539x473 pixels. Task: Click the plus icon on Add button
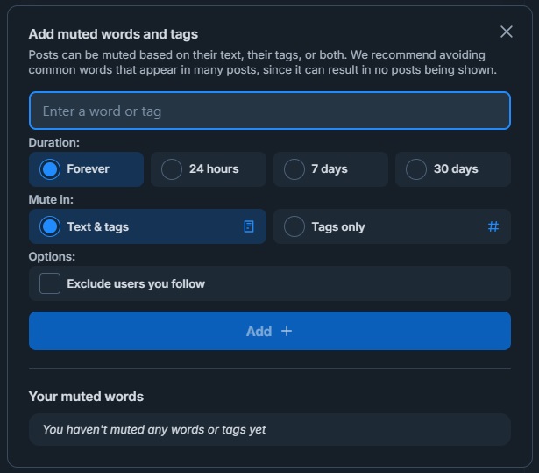coord(286,331)
